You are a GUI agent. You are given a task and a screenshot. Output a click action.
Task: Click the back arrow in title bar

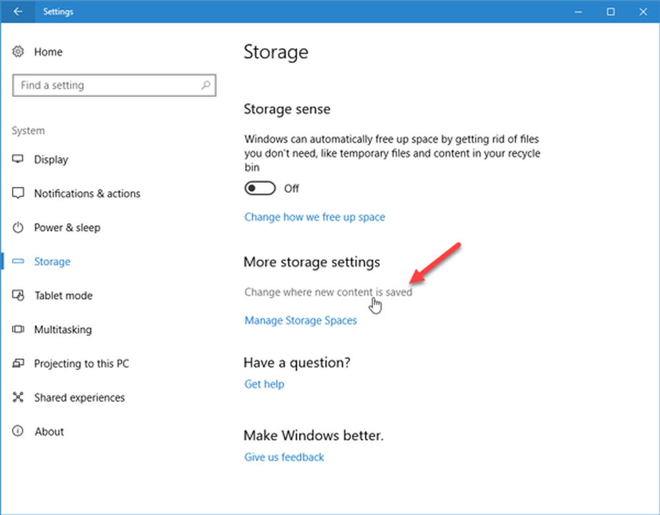(x=18, y=12)
